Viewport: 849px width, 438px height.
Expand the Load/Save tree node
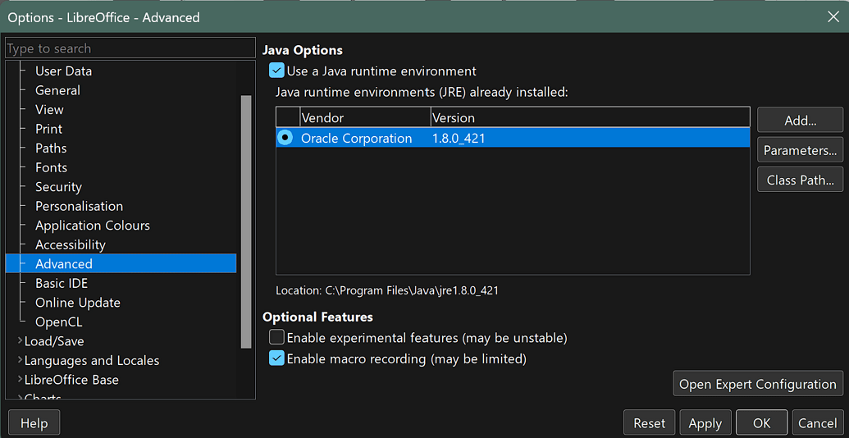[20, 341]
